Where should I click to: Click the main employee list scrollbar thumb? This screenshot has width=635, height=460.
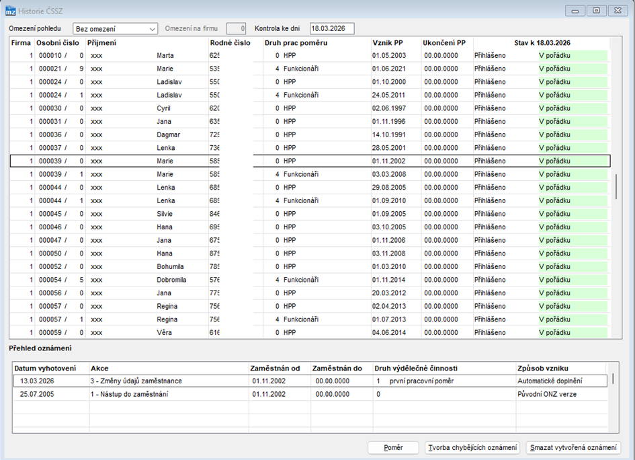(616, 187)
